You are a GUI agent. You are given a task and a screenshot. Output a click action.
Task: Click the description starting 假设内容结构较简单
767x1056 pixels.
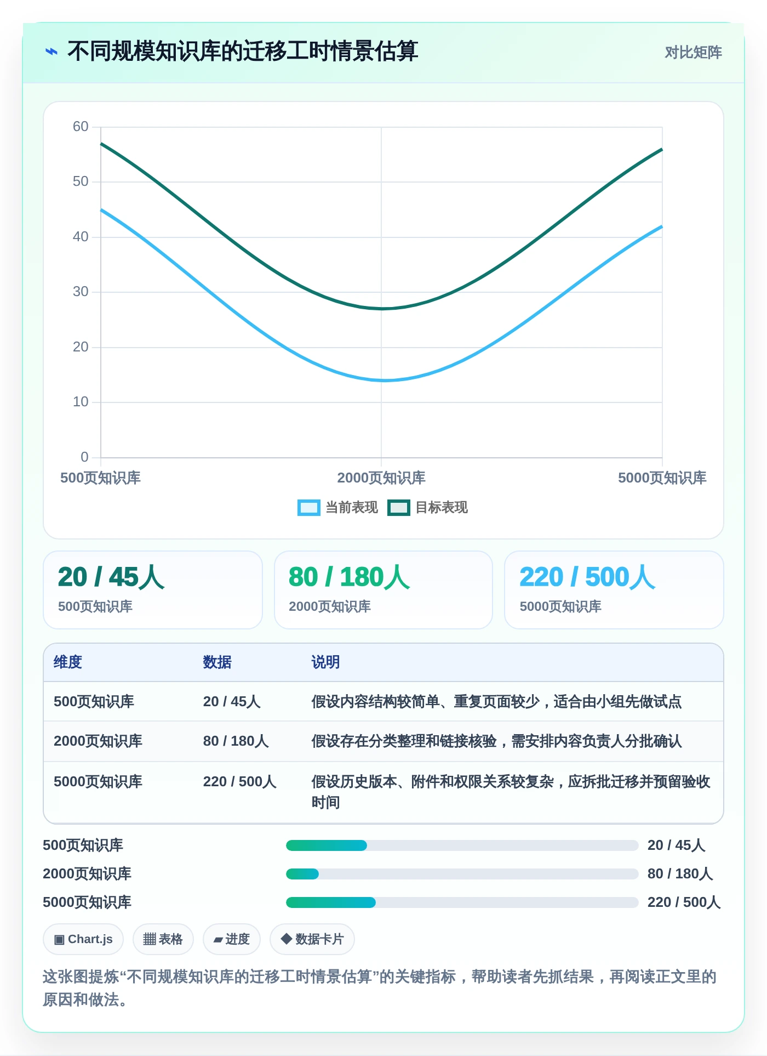pos(497,702)
